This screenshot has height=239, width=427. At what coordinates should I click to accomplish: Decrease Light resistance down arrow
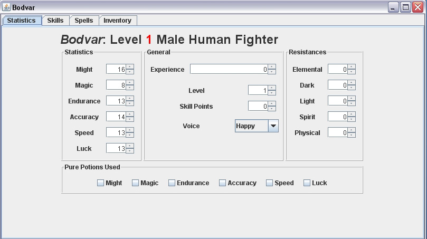tap(352, 103)
